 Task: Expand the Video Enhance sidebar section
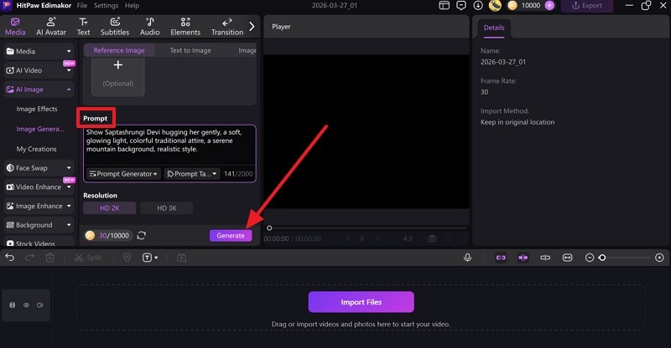coord(39,187)
